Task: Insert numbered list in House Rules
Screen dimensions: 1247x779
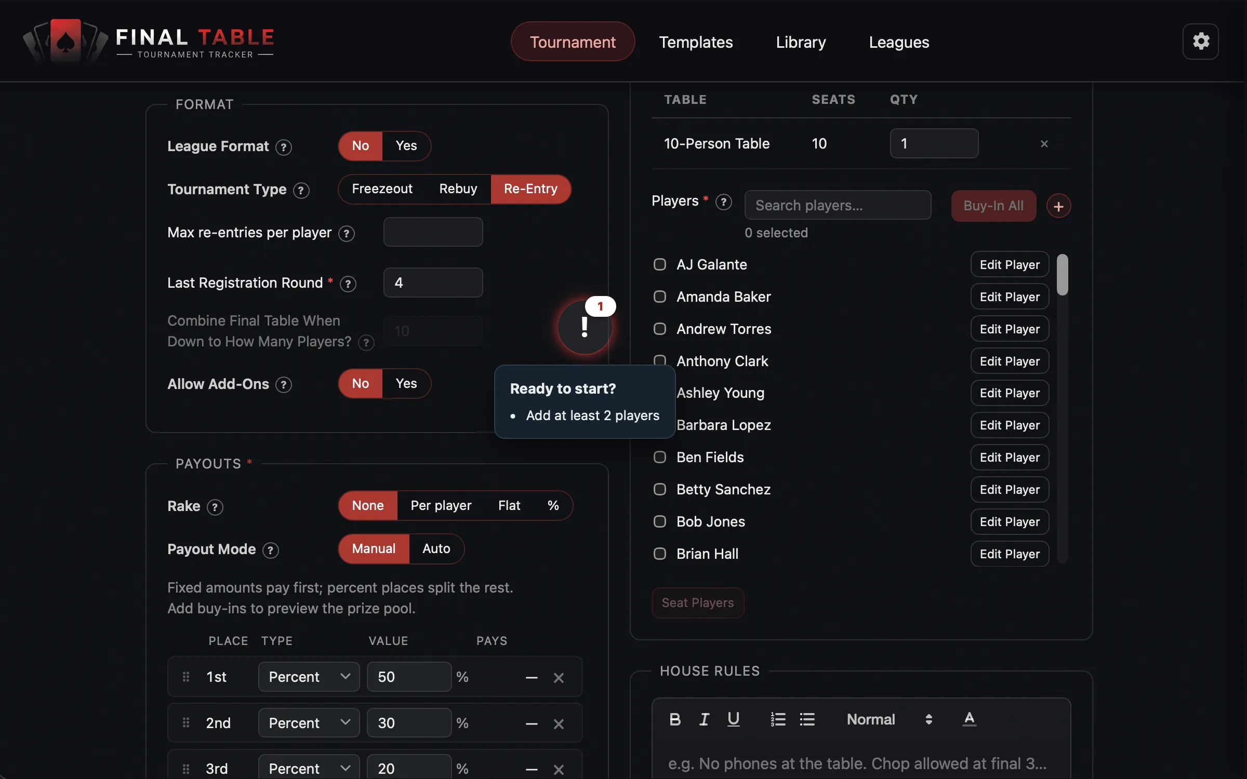Action: (x=778, y=719)
